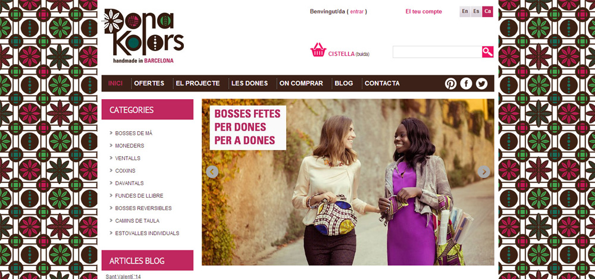Select Catalan (Ca) language

coord(488,12)
